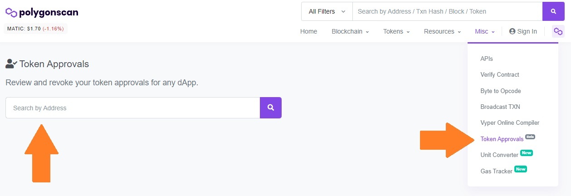The width and height of the screenshot is (571, 196).
Task: Expand the Resources menu
Action: [442, 31]
